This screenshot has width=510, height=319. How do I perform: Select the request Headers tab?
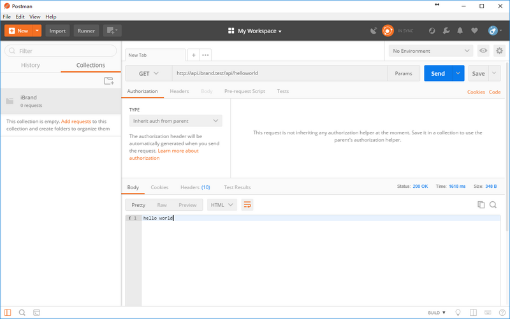[179, 91]
